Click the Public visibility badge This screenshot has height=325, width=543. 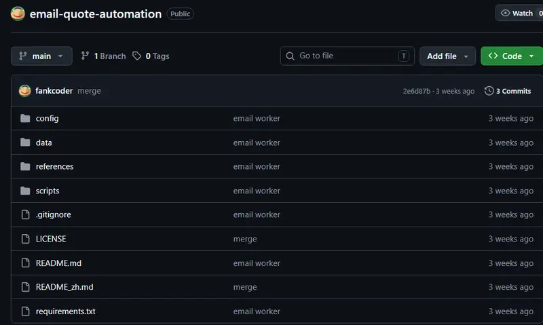click(180, 14)
